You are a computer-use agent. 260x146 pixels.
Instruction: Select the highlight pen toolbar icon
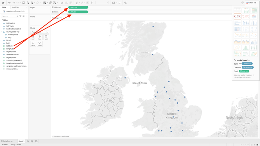click(x=77, y=3)
